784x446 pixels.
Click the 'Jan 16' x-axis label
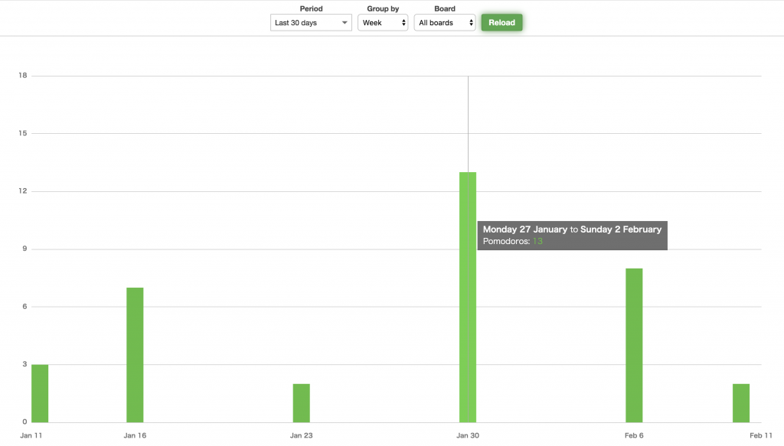click(x=135, y=435)
